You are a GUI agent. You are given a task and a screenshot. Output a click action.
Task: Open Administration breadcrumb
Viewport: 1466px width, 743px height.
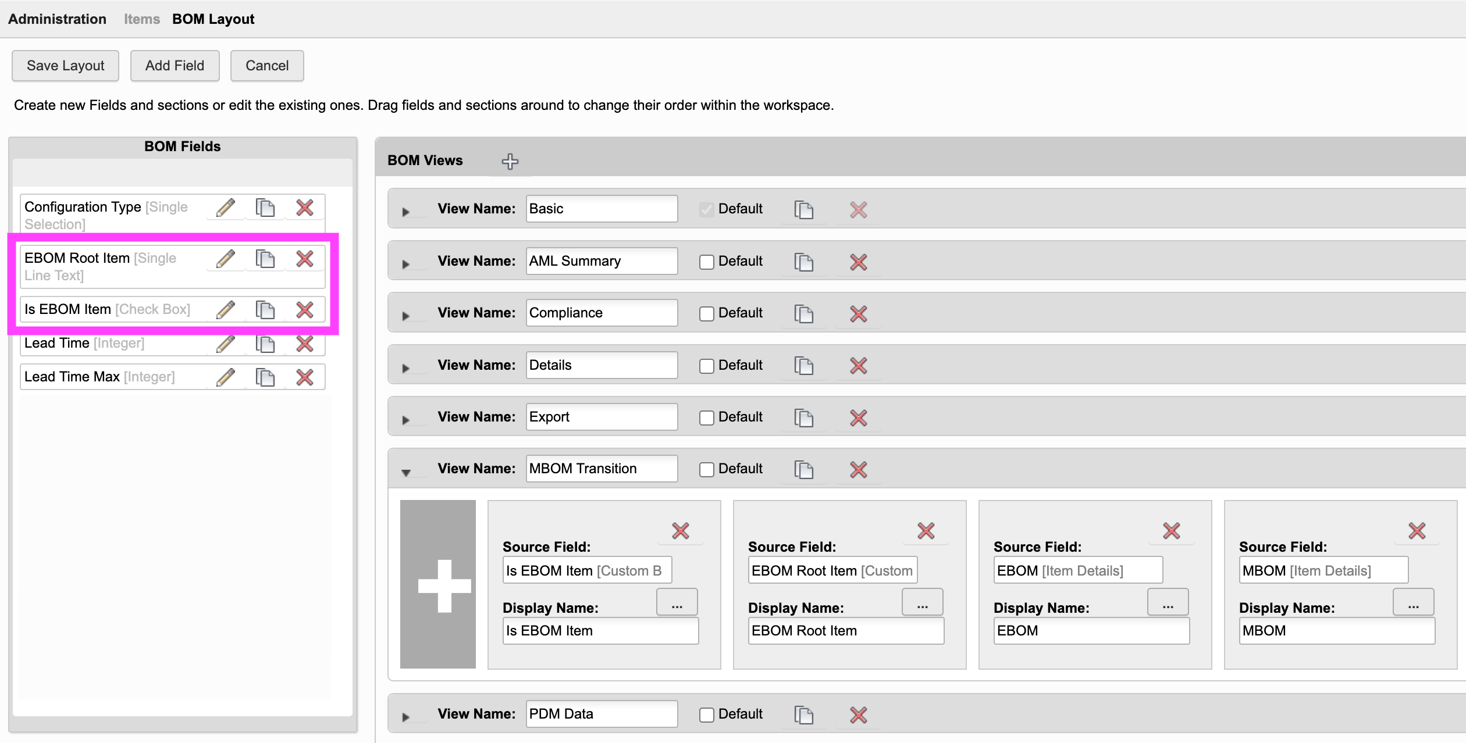tap(57, 19)
